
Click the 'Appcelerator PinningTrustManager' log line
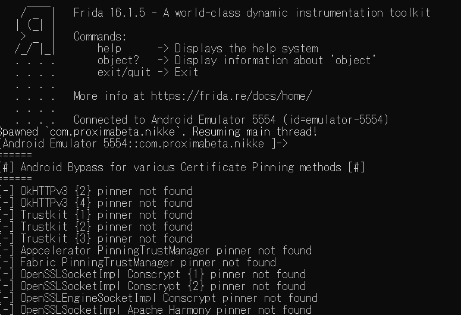click(x=156, y=251)
